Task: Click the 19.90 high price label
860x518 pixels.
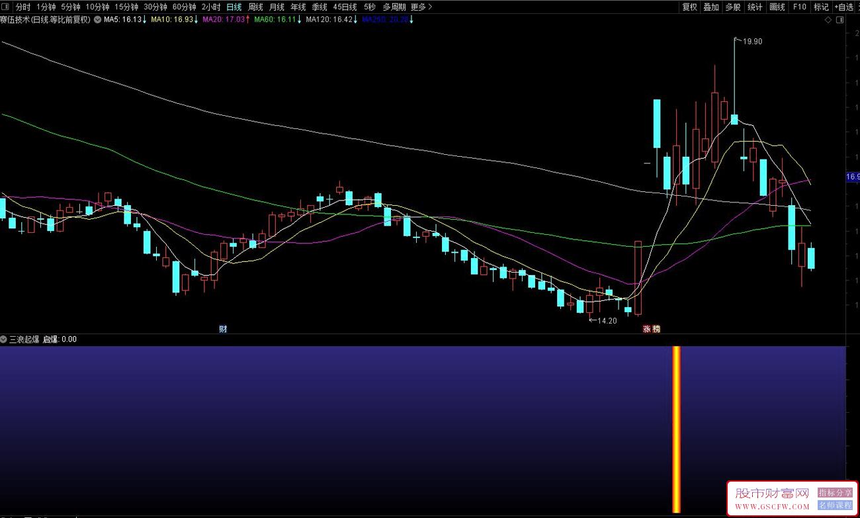Action: tap(752, 42)
